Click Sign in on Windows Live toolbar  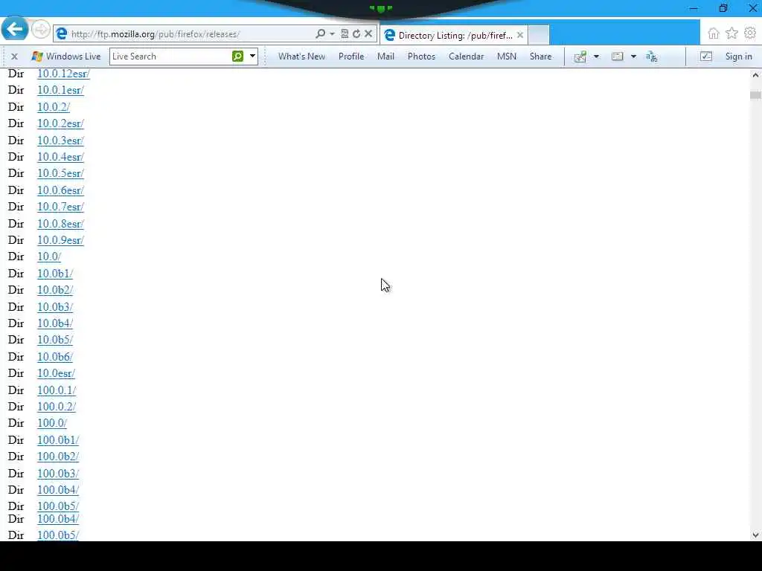pyautogui.click(x=738, y=57)
